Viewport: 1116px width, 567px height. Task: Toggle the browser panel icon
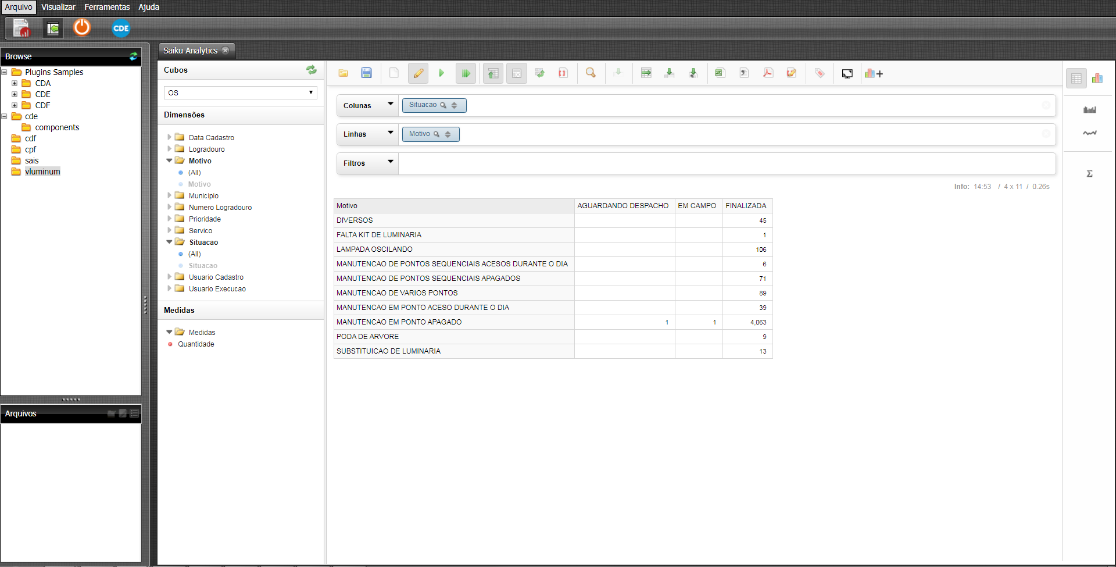(x=53, y=28)
